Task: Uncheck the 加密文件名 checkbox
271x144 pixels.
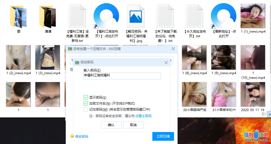Action: 86,103
